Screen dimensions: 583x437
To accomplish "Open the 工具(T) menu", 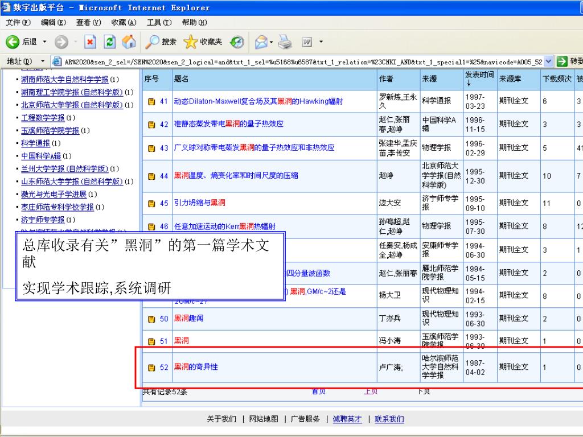I will [x=159, y=22].
